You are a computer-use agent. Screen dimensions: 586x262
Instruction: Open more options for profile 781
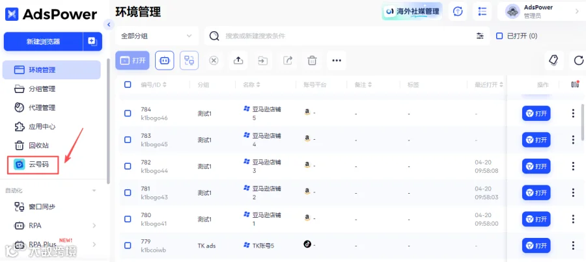573,192
